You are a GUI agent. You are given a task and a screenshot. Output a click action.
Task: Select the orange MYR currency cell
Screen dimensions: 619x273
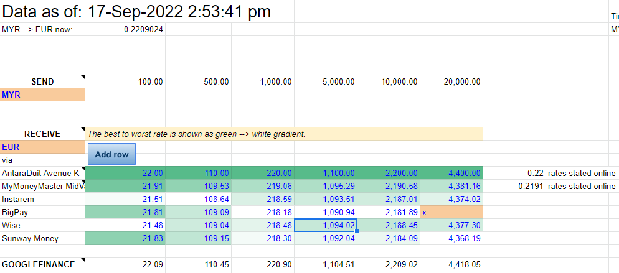pos(42,95)
